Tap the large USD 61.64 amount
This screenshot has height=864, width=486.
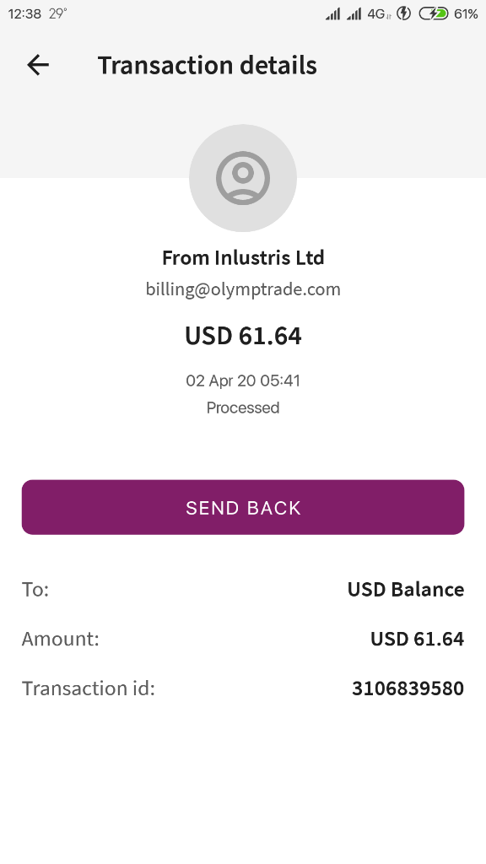click(x=243, y=336)
